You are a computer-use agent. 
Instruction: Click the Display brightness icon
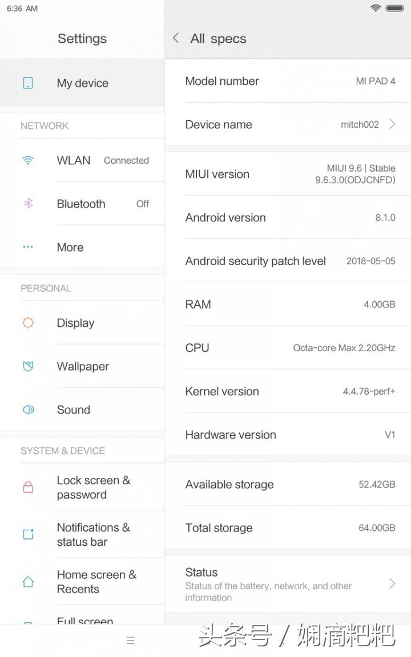(x=28, y=323)
